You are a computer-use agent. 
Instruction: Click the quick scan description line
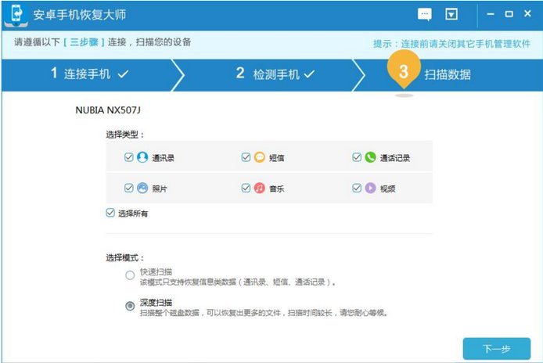[238, 282]
